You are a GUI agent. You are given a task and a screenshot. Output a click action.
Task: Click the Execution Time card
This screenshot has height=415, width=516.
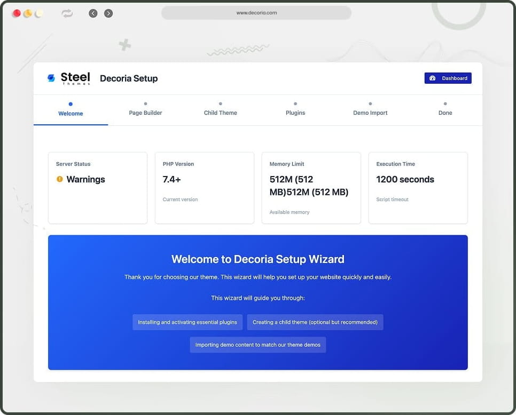coord(418,188)
